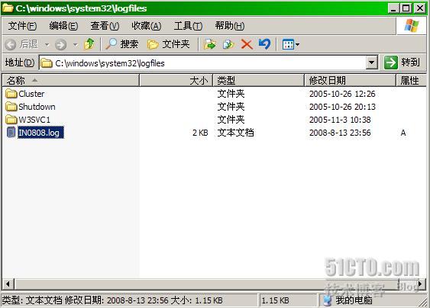
Task: Click the blue Undo arrow icon
Action: (264, 43)
